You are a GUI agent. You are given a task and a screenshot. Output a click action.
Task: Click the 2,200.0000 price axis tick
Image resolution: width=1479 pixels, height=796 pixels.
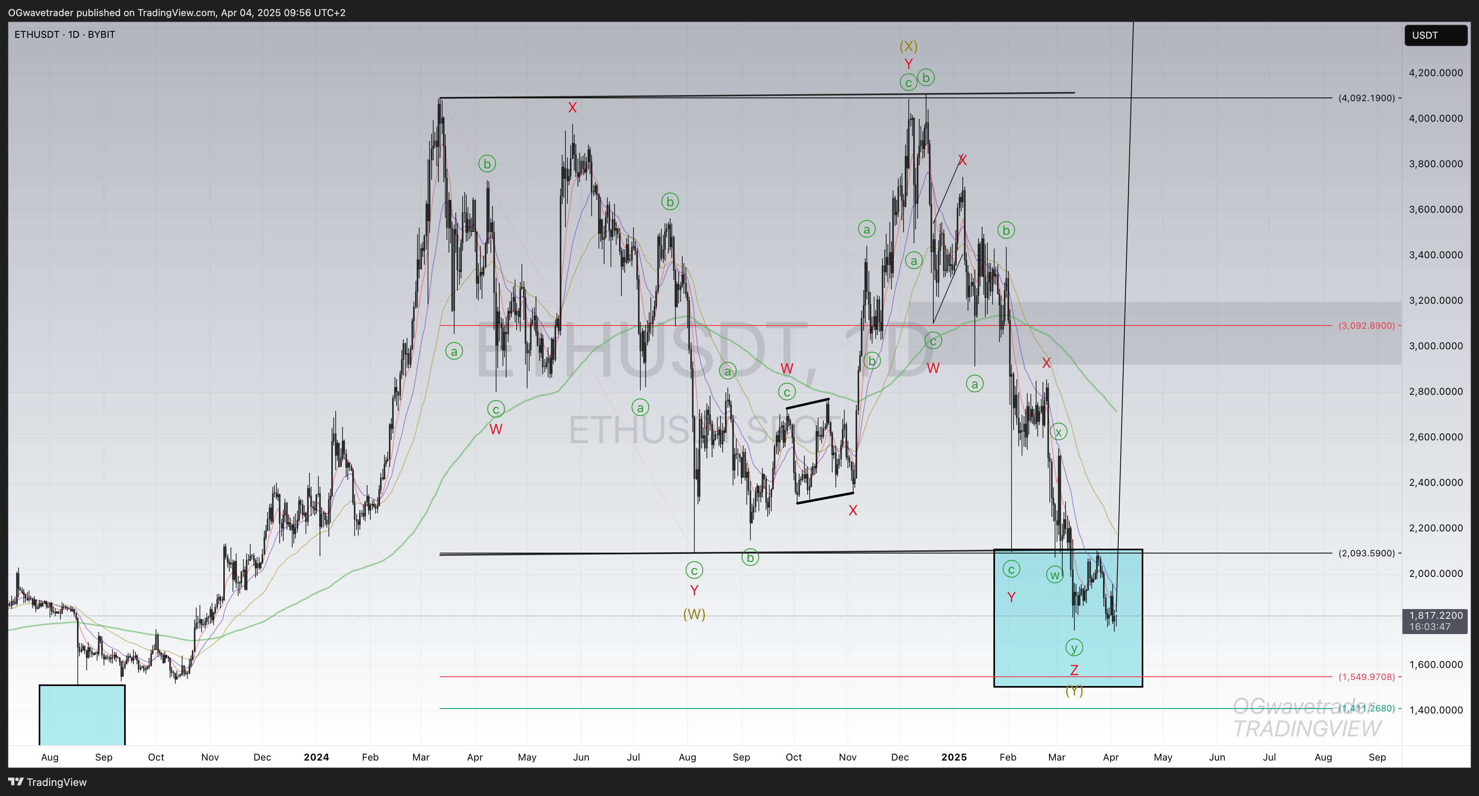[1435, 528]
